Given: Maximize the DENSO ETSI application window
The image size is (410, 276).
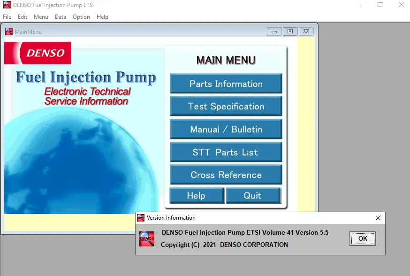Looking at the screenshot, I should [380, 5].
